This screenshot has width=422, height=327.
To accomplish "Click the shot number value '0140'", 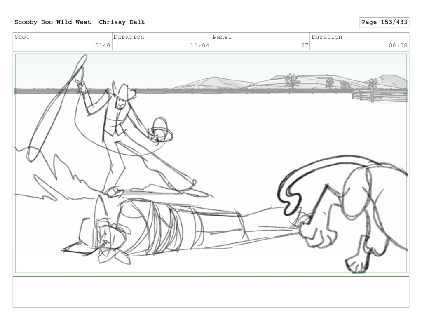I will pyautogui.click(x=103, y=45).
